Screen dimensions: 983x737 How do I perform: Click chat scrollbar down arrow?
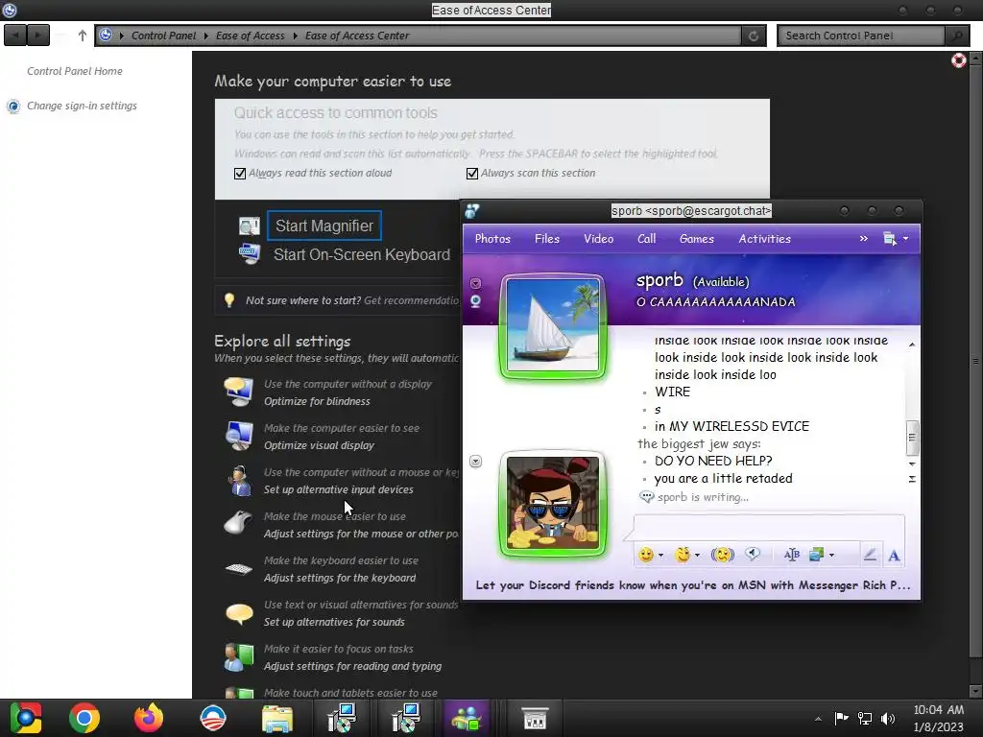(912, 464)
